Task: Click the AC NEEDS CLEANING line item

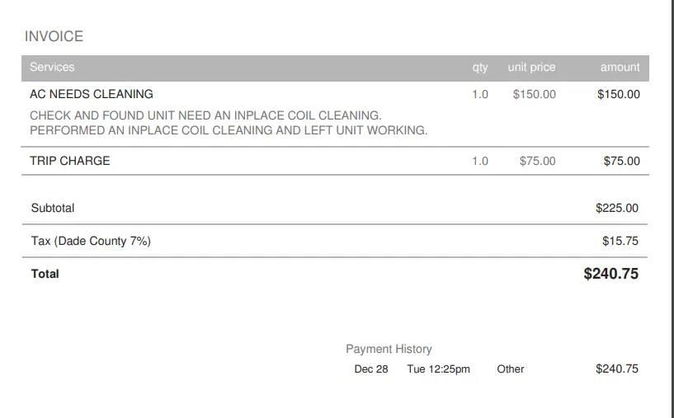Action: [x=92, y=94]
